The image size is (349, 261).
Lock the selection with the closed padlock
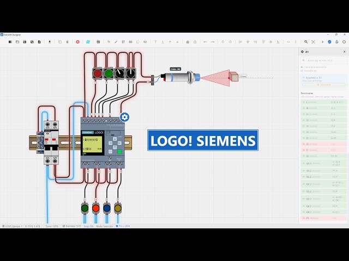[x=188, y=42]
